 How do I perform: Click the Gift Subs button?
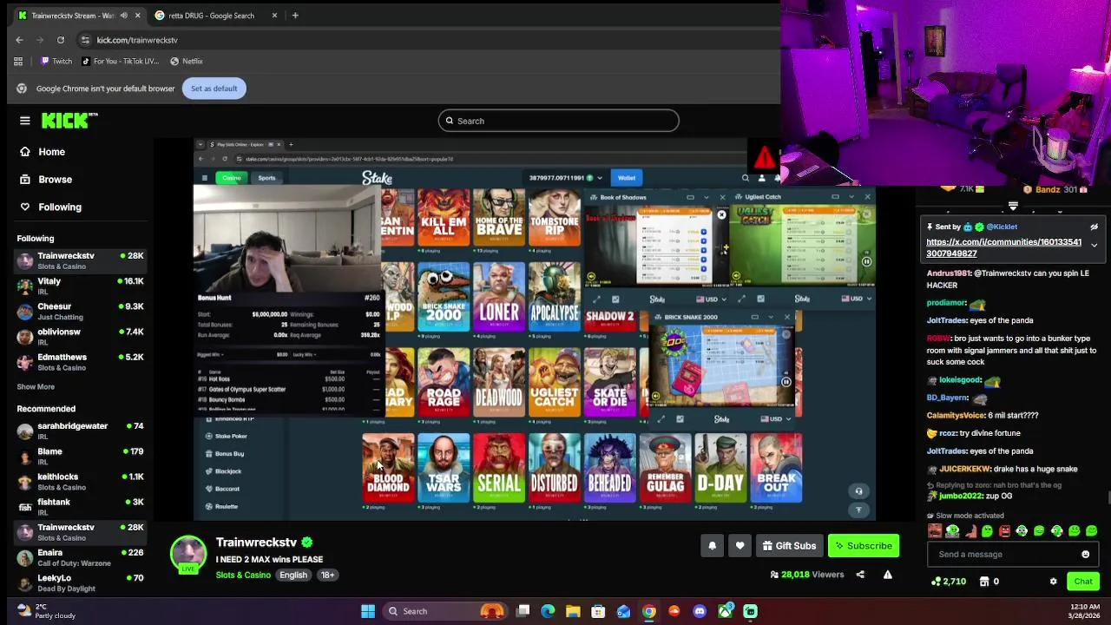tap(789, 546)
